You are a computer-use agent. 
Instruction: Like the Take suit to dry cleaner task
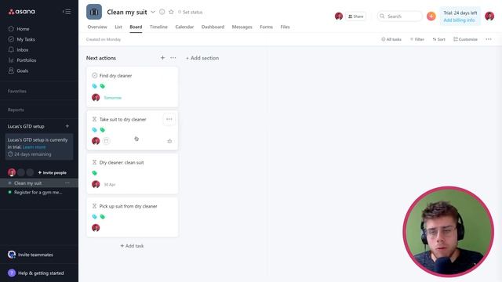click(169, 141)
